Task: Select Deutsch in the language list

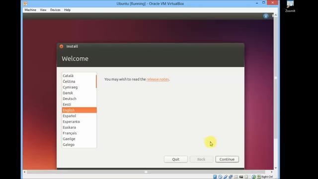Action: point(79,98)
